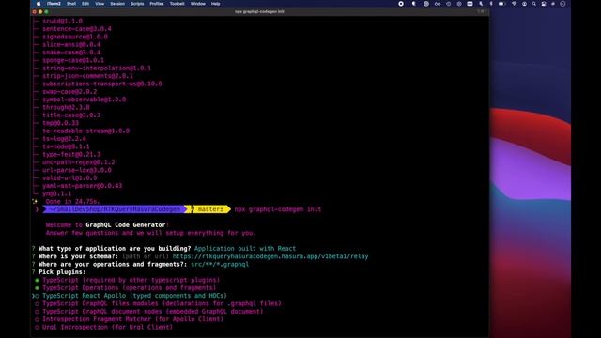Click the 'Done in 24.75s.' line
The height and width of the screenshot is (338, 601).
(x=72, y=201)
